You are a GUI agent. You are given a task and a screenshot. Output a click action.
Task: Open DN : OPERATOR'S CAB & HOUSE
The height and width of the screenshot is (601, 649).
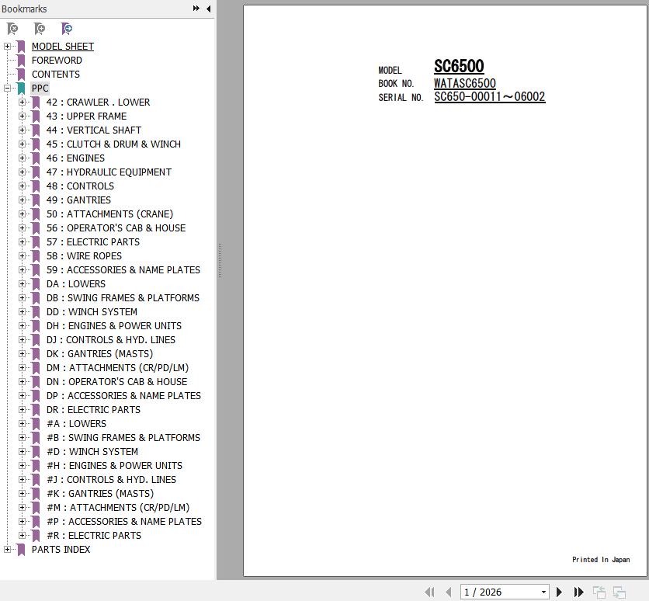click(x=116, y=381)
